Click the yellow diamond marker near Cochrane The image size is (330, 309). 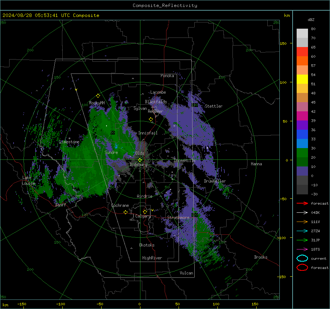click(x=125, y=212)
